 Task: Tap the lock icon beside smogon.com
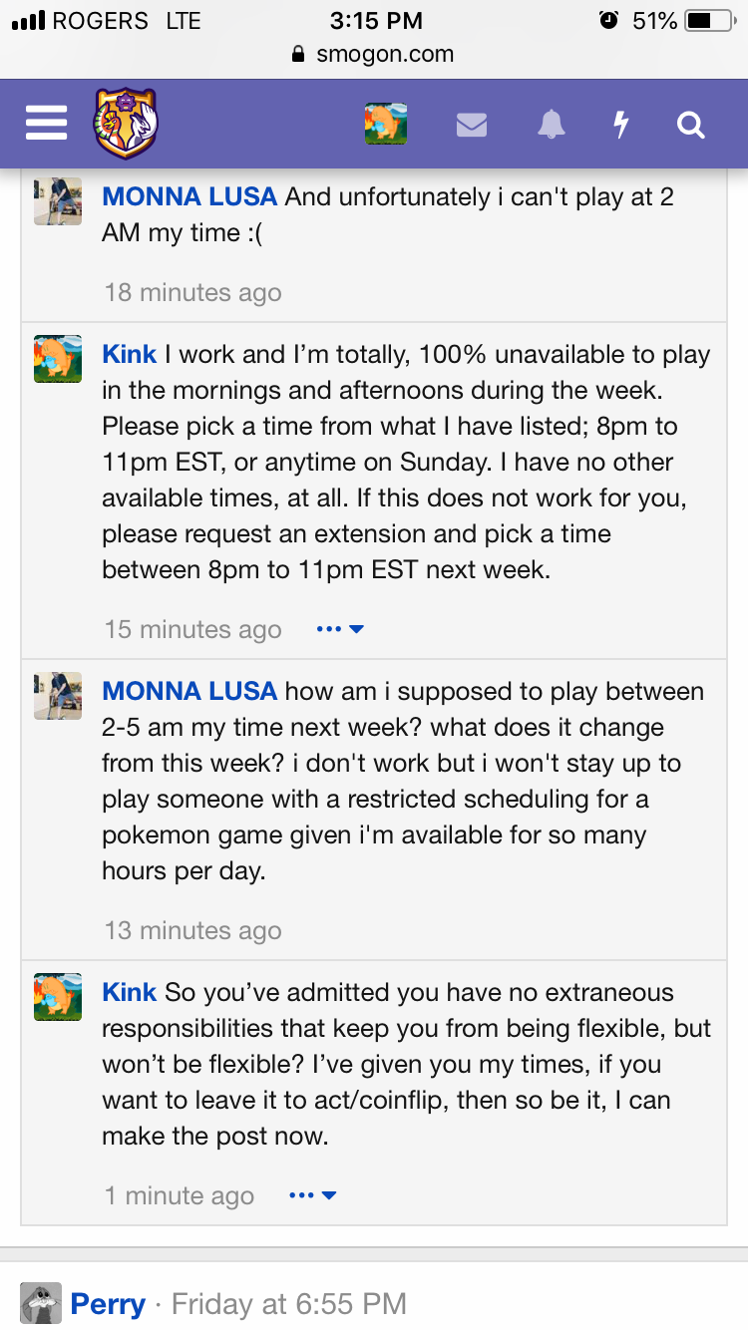(x=297, y=55)
